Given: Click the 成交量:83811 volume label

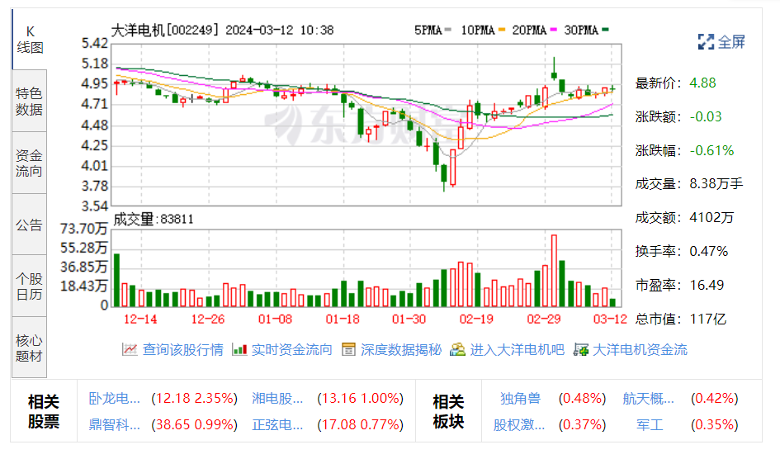Looking at the screenshot, I should click(x=154, y=219).
